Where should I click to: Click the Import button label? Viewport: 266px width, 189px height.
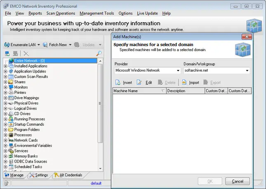click(x=194, y=82)
